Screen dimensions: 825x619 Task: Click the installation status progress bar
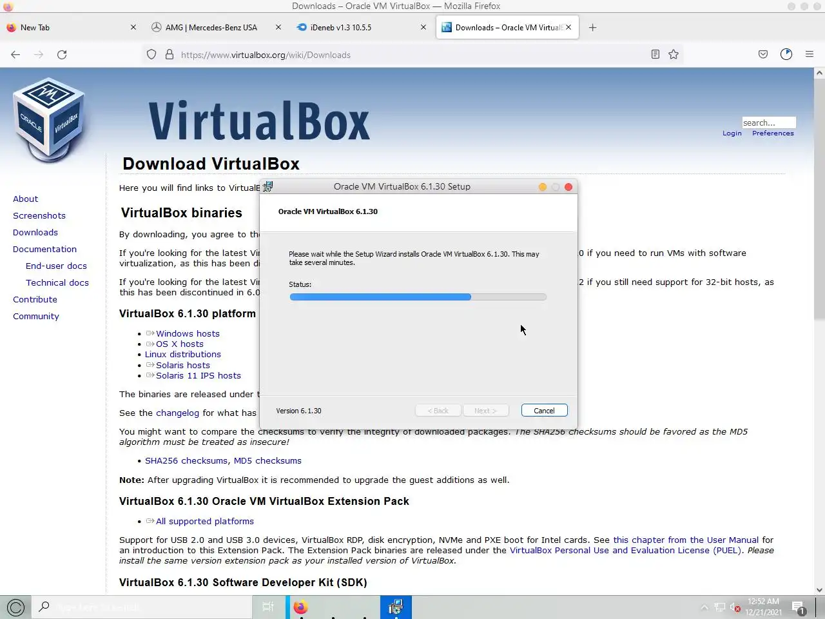pos(418,297)
